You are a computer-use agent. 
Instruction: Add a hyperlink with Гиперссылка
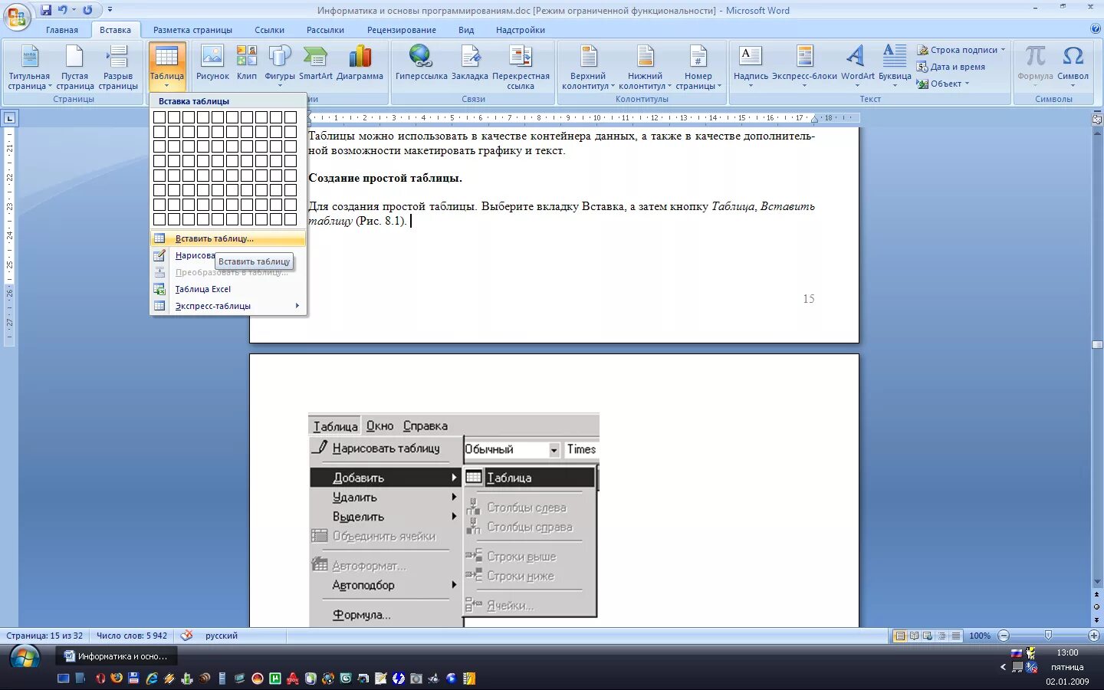[x=421, y=63]
